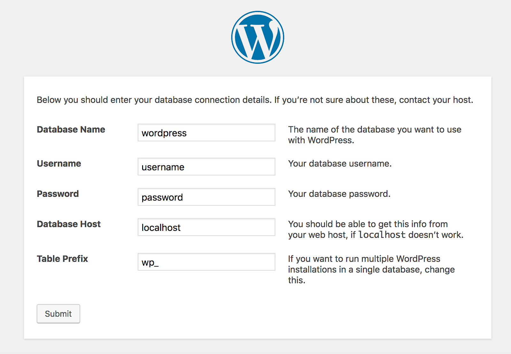Screen dimensions: 511x354
Task: Click the Database Host input field
Action: [x=206, y=227]
